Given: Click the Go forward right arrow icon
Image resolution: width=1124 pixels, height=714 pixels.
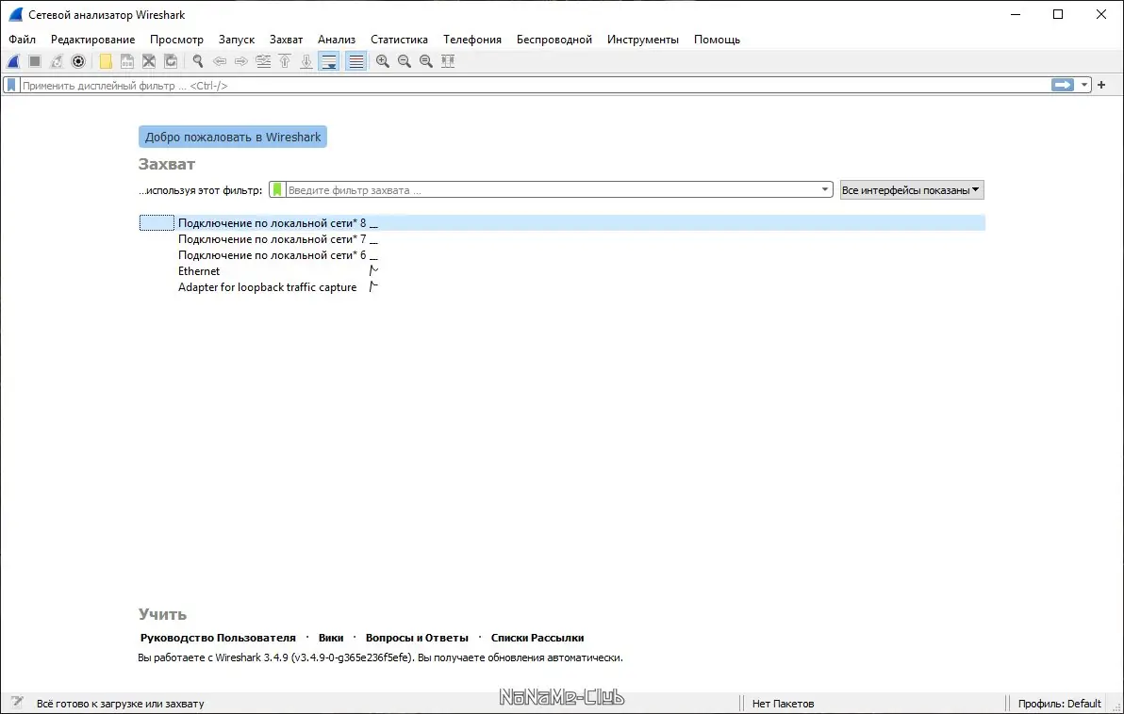Looking at the screenshot, I should point(240,61).
